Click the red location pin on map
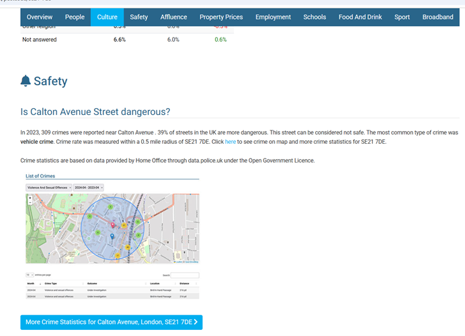The image size is (465, 336). coord(113,225)
